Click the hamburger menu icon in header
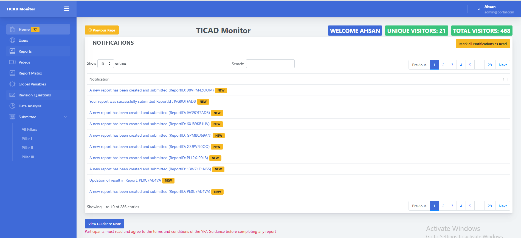The height and width of the screenshot is (238, 521). (x=67, y=9)
